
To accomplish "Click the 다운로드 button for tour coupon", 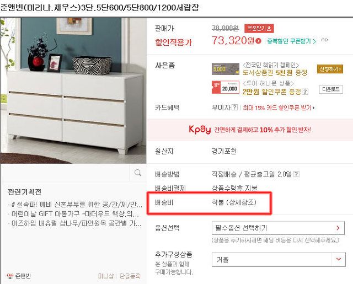I will [x=331, y=89].
